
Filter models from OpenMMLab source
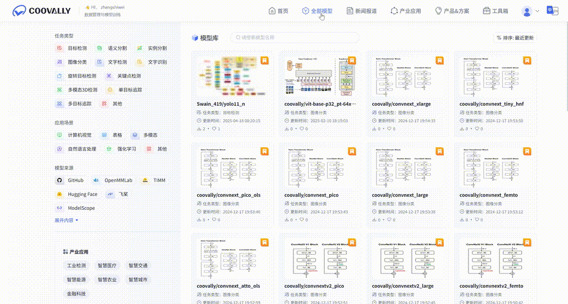tap(113, 180)
